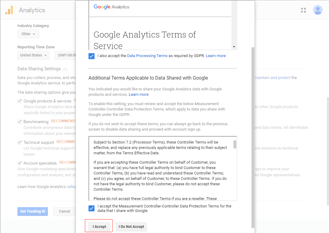This screenshot has height=233, width=329.
Task: Open the United States country dropdown
Action: tap(33, 55)
